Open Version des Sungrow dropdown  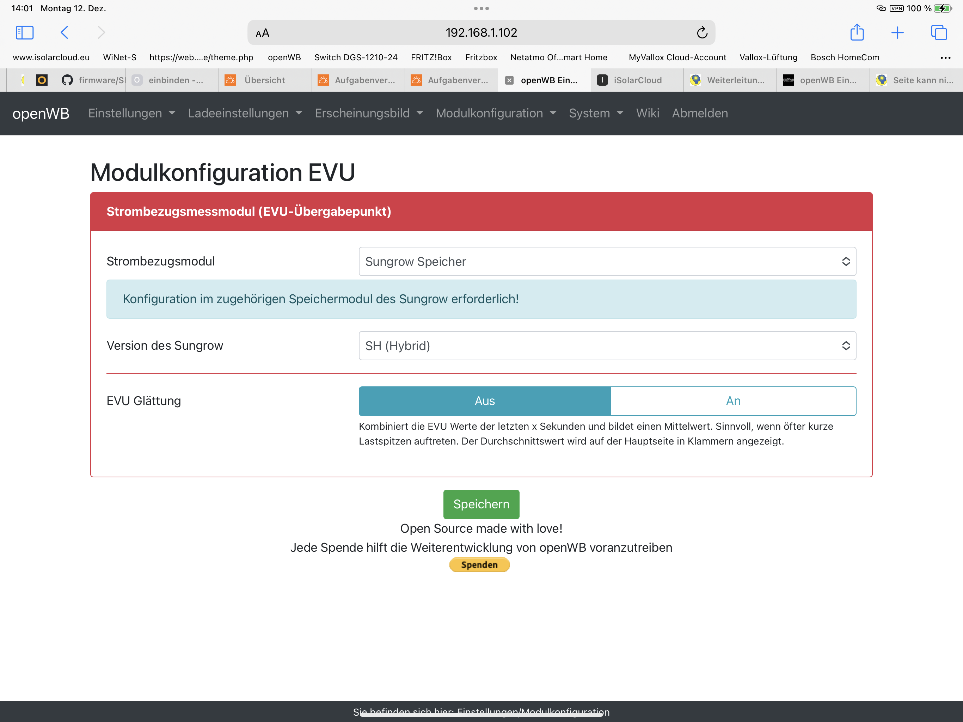click(607, 346)
